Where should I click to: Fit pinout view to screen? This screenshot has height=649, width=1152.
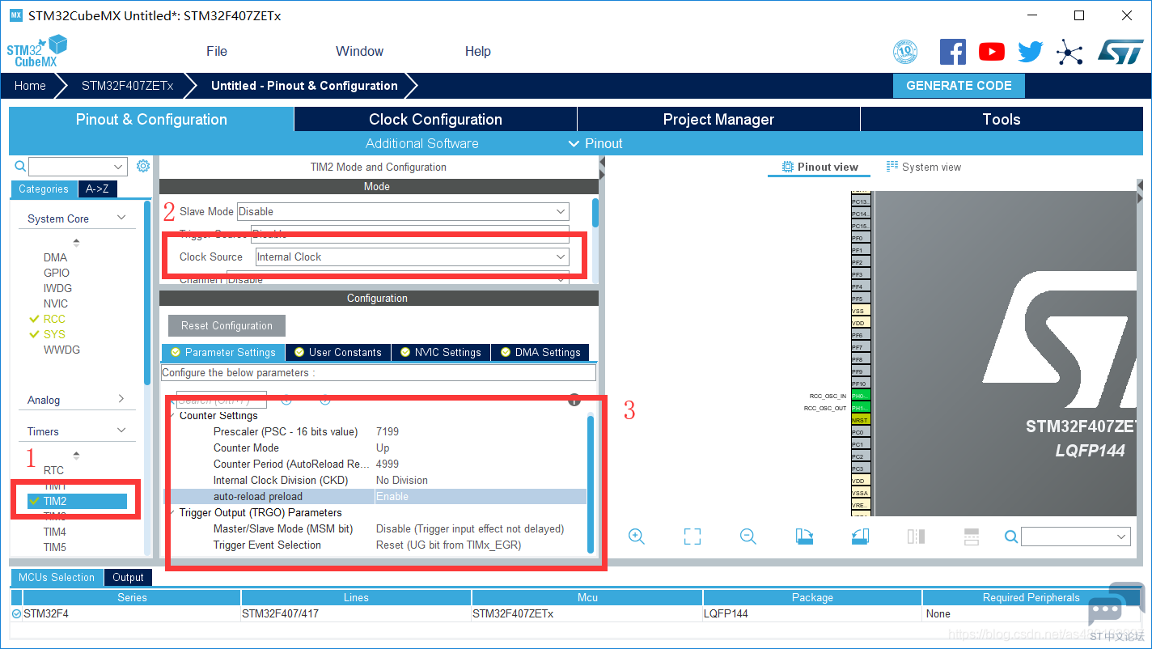[x=692, y=537]
